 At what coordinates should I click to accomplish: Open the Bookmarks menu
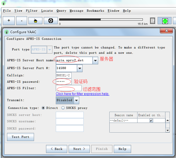click(95, 11)
